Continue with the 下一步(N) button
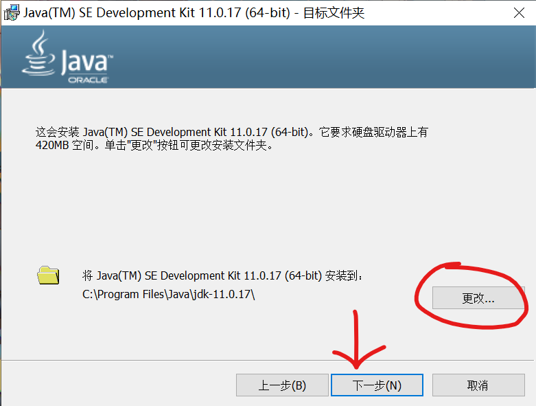 pyautogui.click(x=377, y=385)
